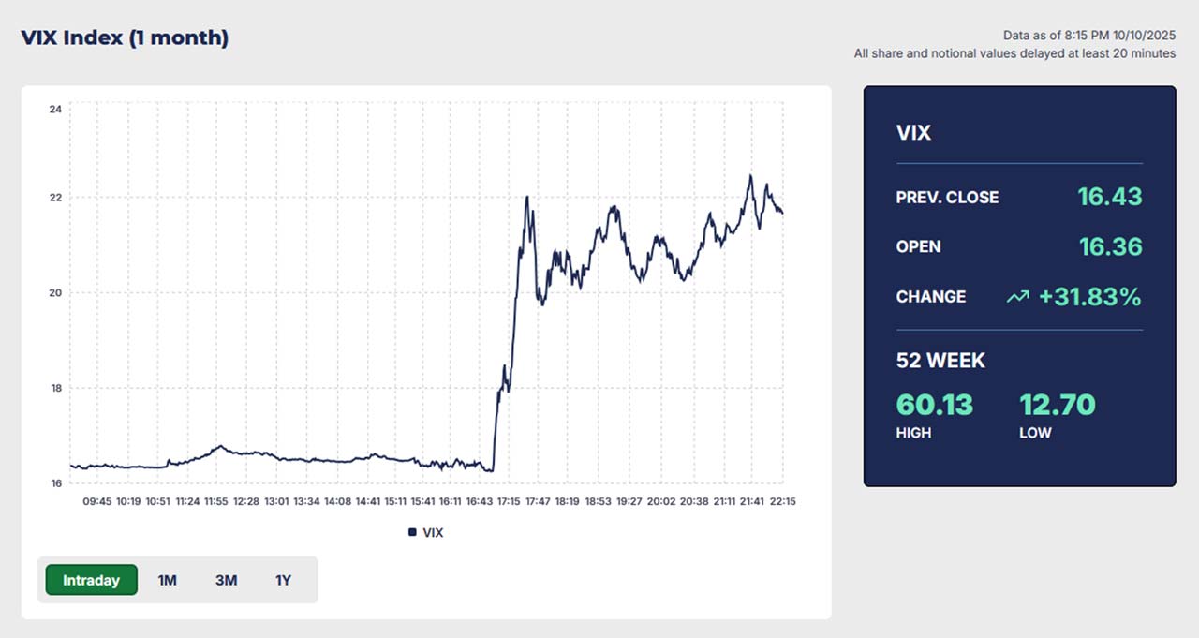1199x638 pixels.
Task: Select the previous close value 16.43
Action: pos(1109,197)
